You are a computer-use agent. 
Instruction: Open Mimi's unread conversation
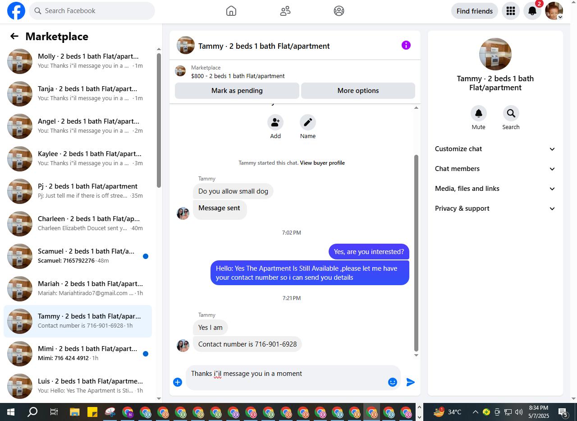[x=78, y=354]
